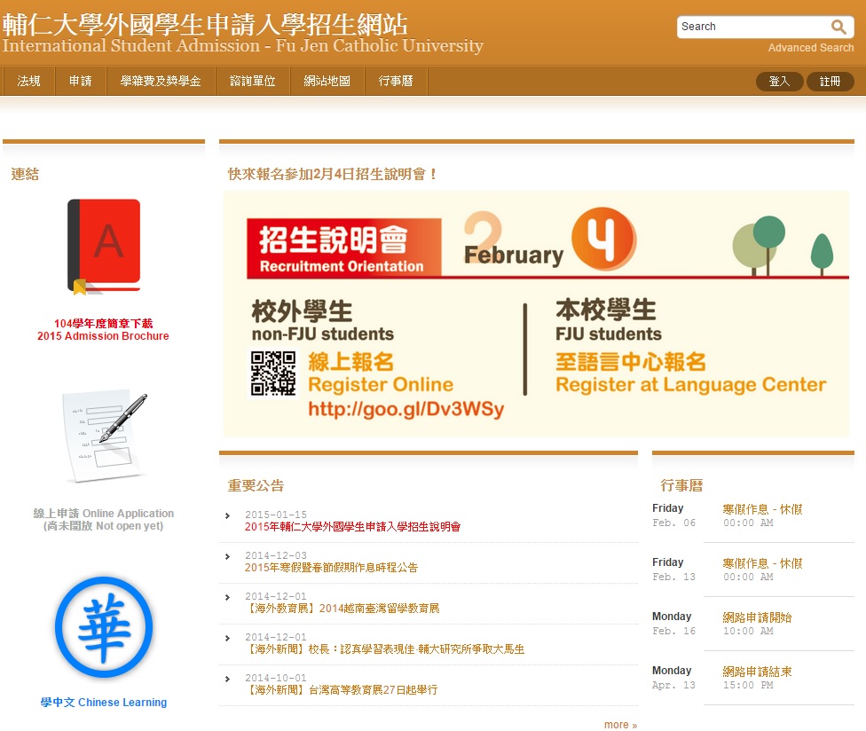Open 校長：認真學習表現佳 news announcement
Screen dimensions: 866x731
tap(384, 649)
